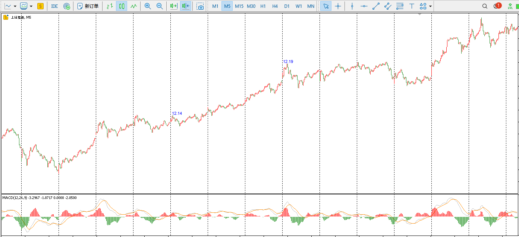Toggle candlestick chart display
This screenshot has height=237, width=519.
coord(121,6)
